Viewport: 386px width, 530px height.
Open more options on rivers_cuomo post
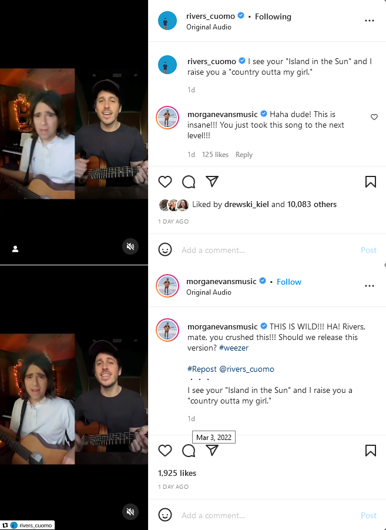pyautogui.click(x=369, y=21)
